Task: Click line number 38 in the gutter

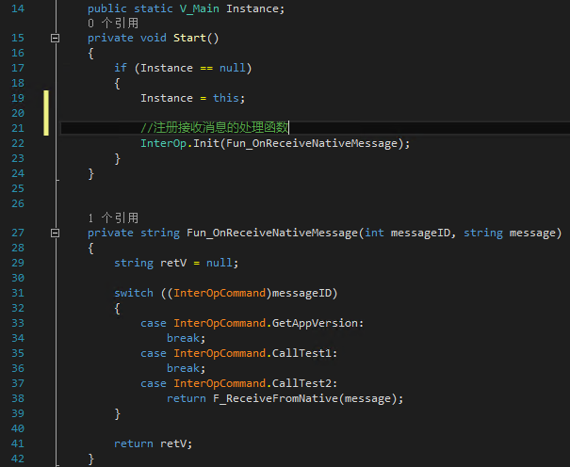Action: 18,398
